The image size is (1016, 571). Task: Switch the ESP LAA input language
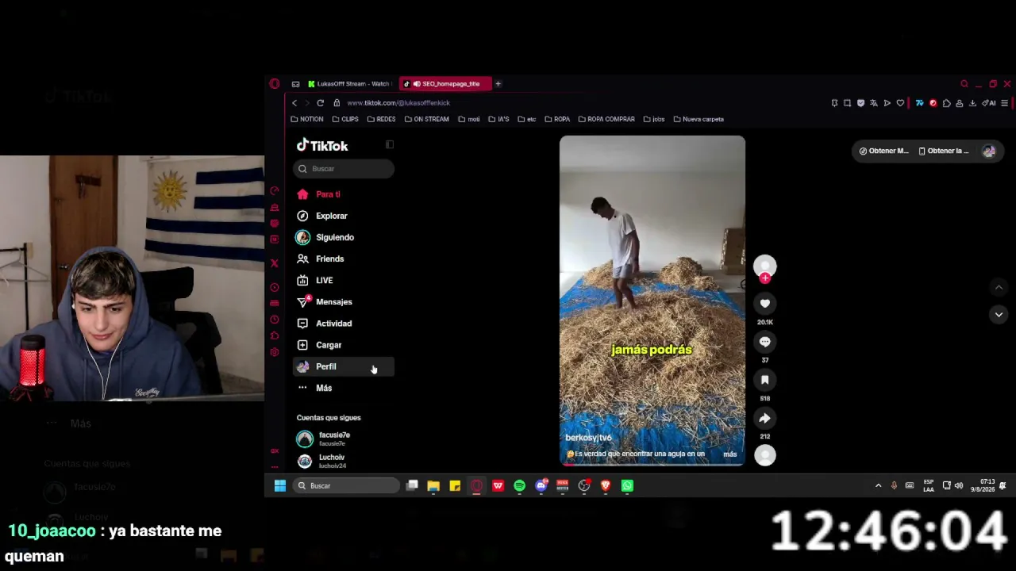(929, 485)
